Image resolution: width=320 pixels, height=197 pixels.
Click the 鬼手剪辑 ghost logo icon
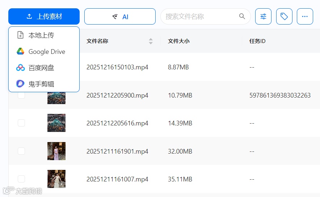pos(20,83)
